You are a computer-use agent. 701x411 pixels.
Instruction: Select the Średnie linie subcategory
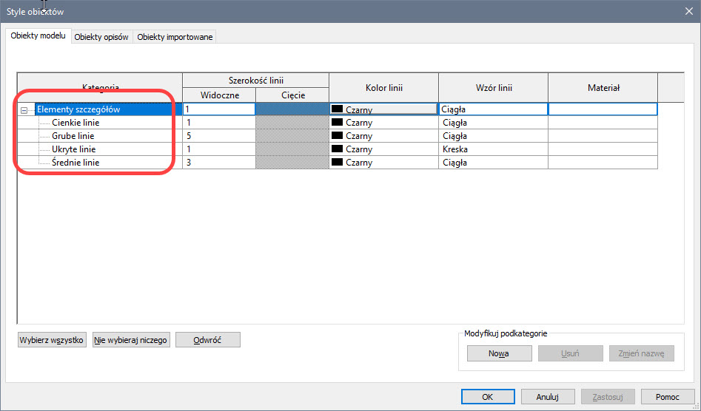click(76, 163)
